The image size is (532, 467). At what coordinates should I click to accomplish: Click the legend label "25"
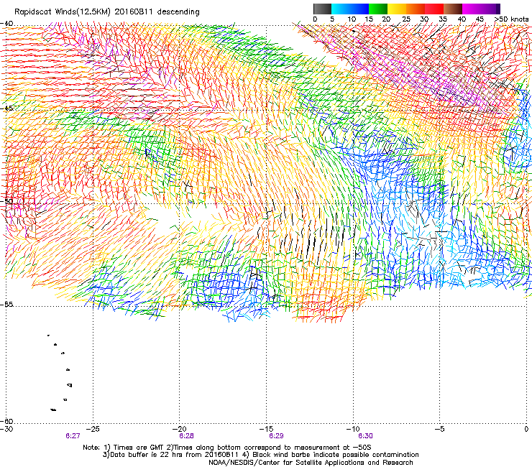tap(406, 19)
